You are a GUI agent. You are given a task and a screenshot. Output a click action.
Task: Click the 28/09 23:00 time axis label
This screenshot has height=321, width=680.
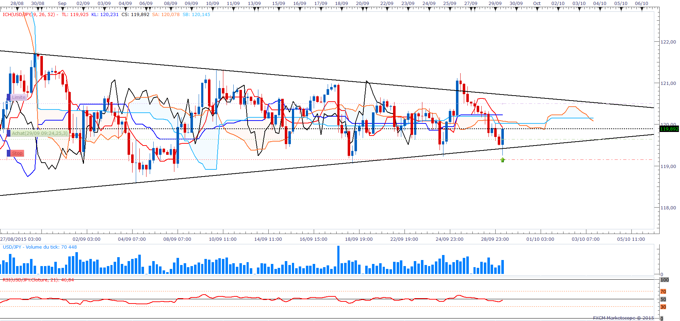[x=495, y=239]
